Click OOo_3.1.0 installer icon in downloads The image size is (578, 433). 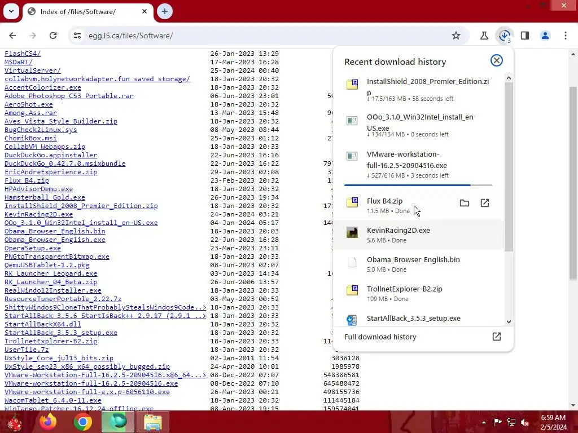pyautogui.click(x=352, y=121)
